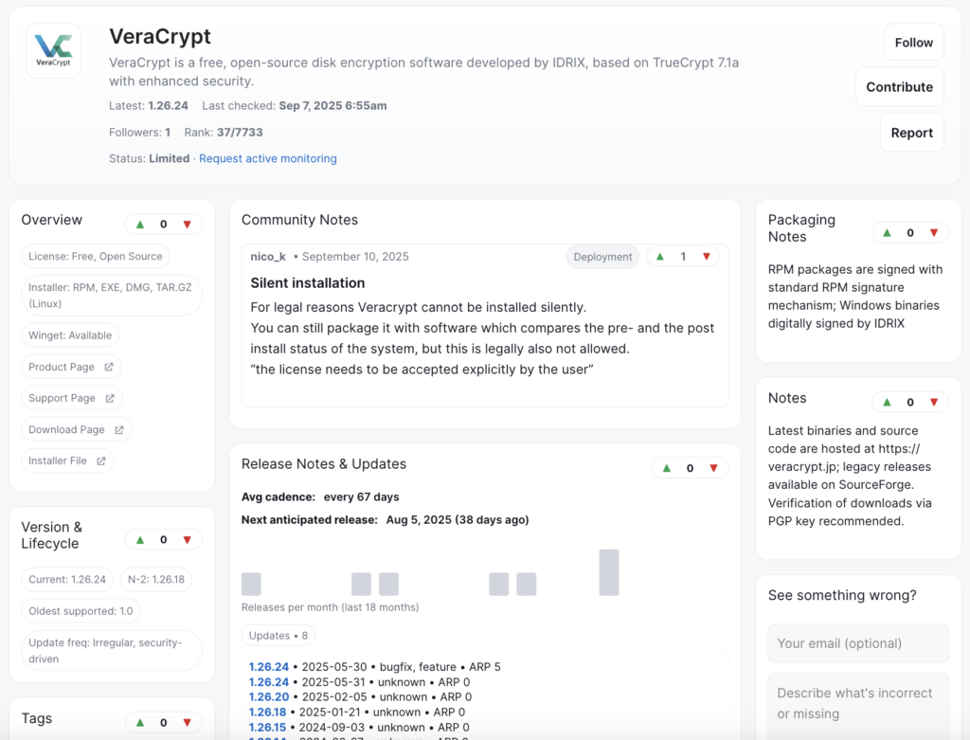Upvote nico_k's Silent installation note
Viewport: 970px width, 740px height.
point(660,256)
